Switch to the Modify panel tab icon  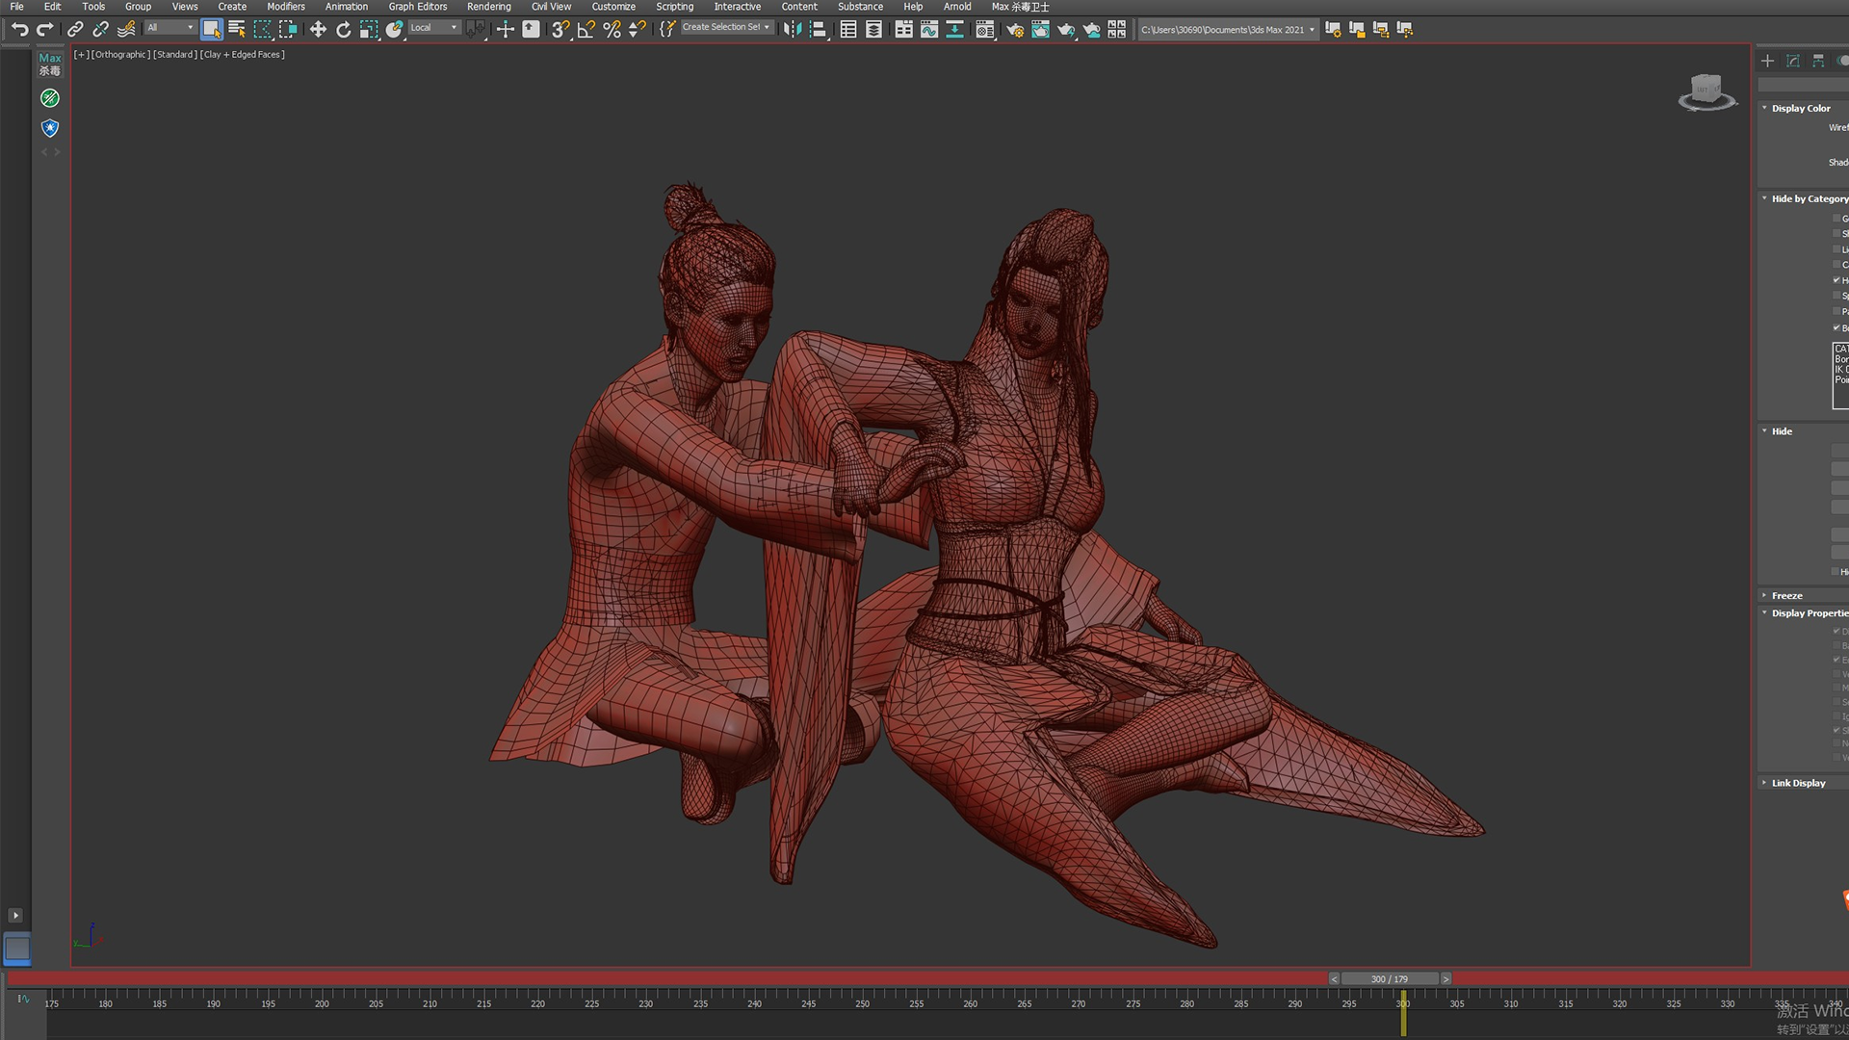[1793, 61]
